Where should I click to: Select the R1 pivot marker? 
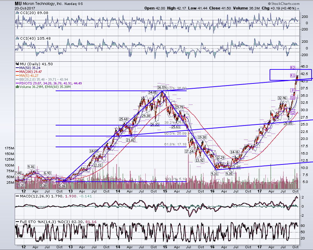(x=292, y=75)
